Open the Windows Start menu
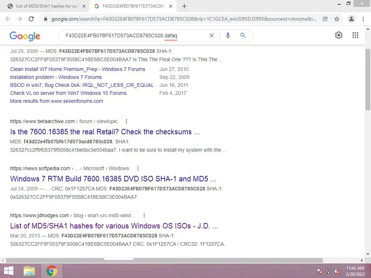 click(9, 271)
